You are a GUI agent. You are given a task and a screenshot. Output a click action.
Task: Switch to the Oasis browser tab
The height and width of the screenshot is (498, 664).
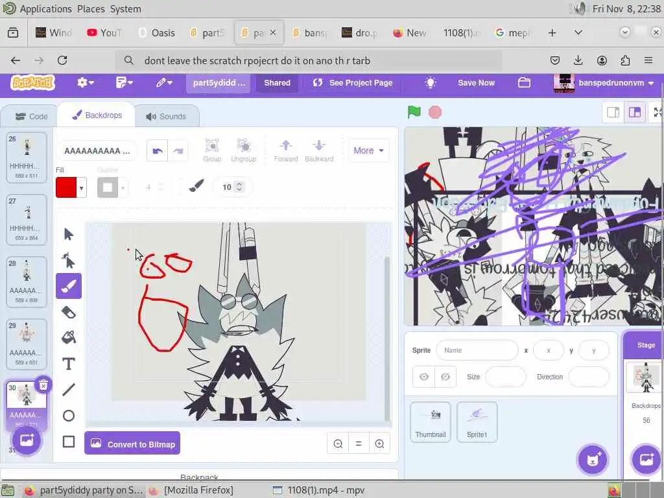(x=157, y=32)
